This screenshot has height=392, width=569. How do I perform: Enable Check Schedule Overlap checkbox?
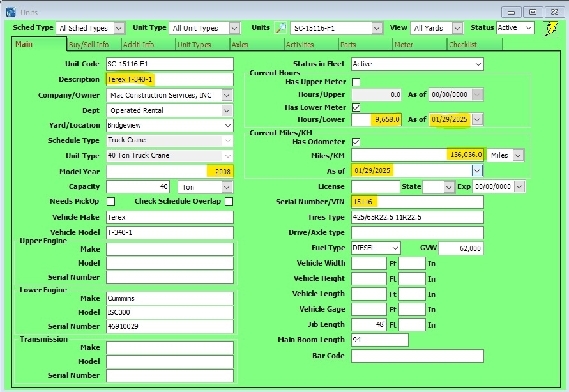tap(229, 202)
